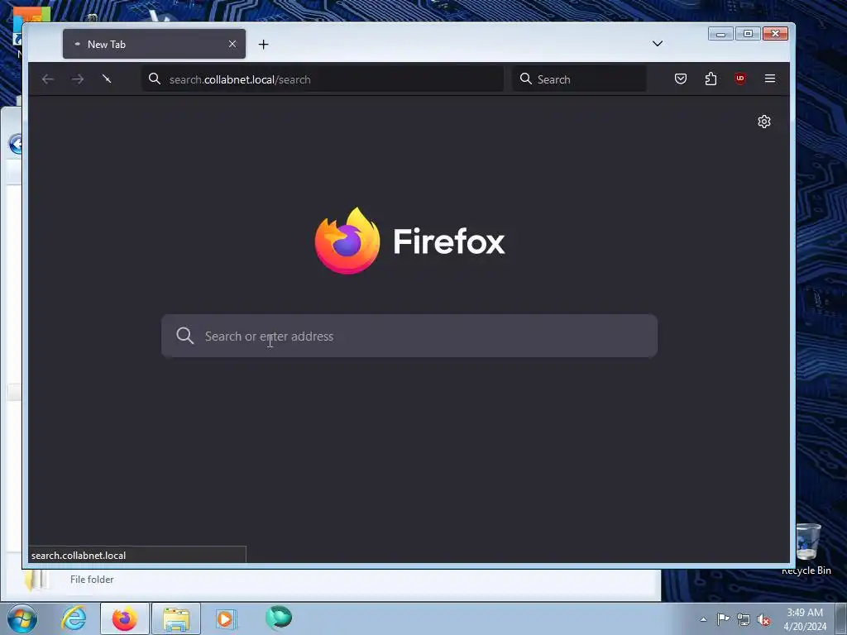This screenshot has height=635, width=847.
Task: Click the Search or enter address field
Action: click(x=409, y=336)
